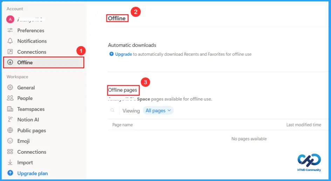Click the Public pages globe icon
This screenshot has width=331, height=181.
coord(10,130)
